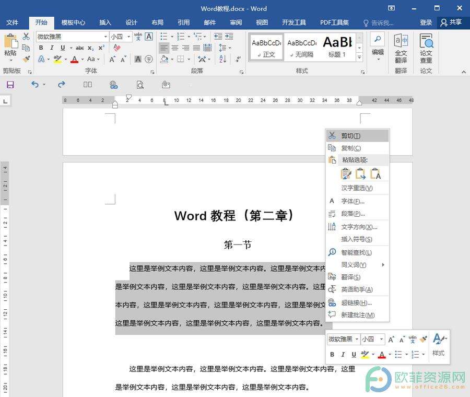Choose the merge formatting paste option
The width and height of the screenshot is (470, 397).
[x=360, y=173]
